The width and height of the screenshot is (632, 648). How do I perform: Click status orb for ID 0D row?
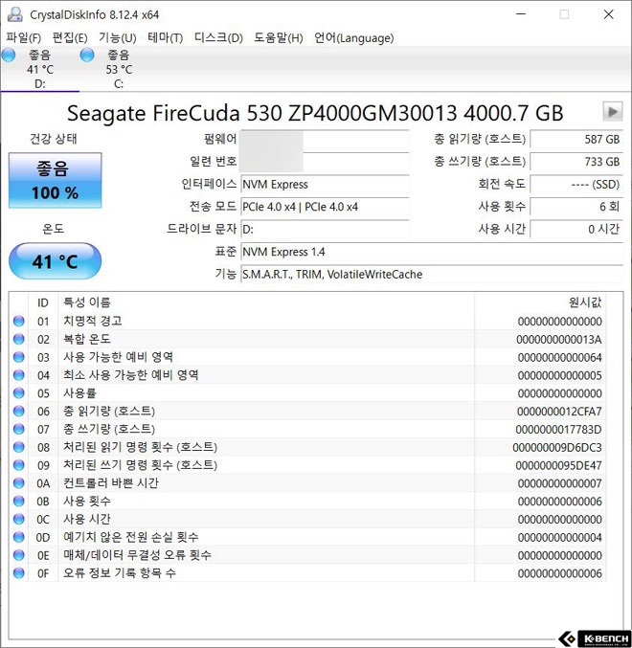click(18, 537)
